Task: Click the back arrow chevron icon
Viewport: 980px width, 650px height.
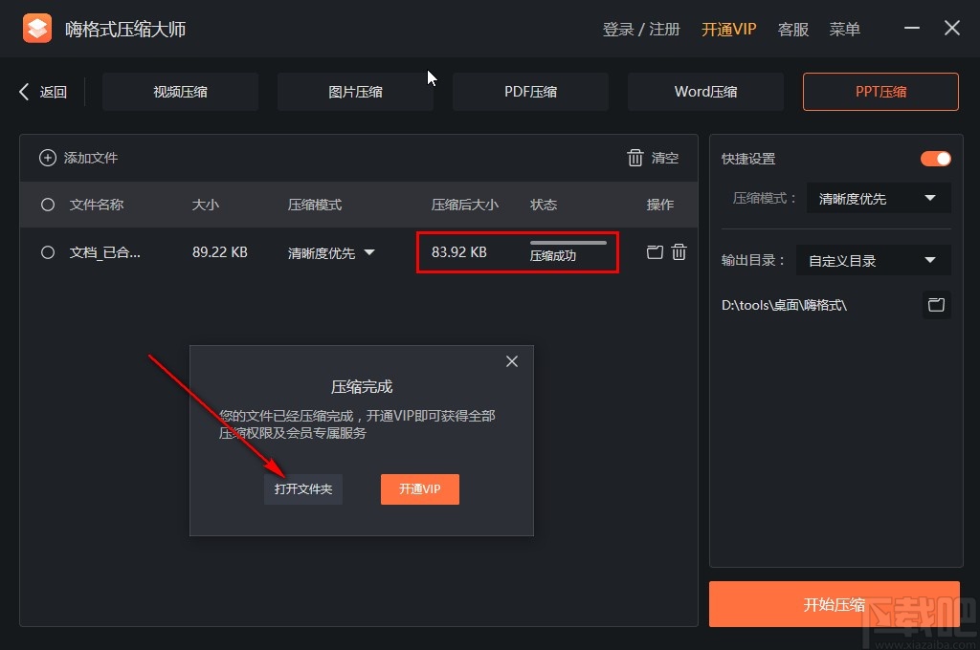Action: pos(24,92)
